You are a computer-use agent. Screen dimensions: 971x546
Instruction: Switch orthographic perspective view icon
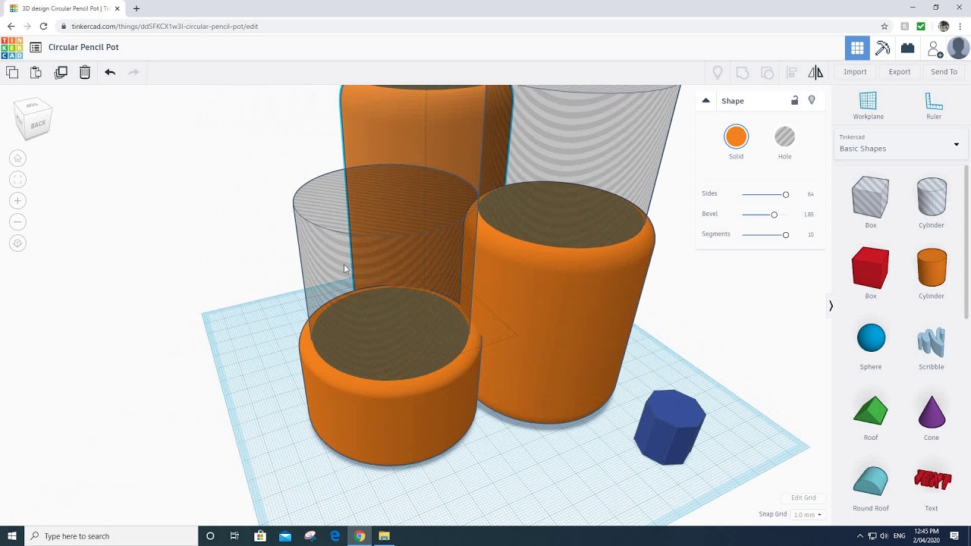pyautogui.click(x=17, y=243)
